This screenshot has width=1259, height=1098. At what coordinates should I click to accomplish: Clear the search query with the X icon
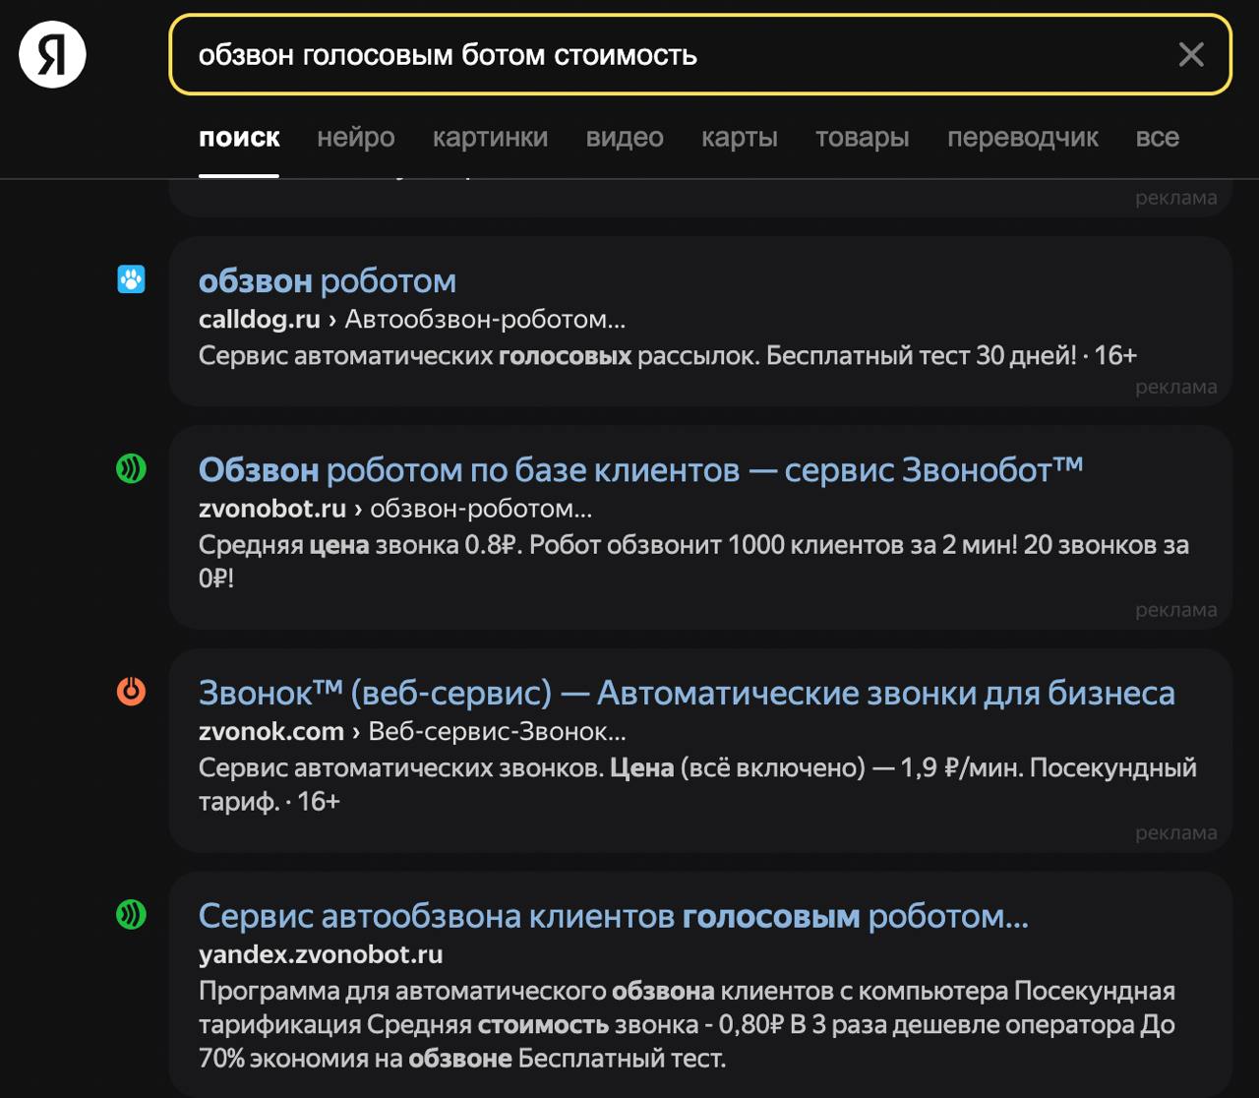(x=1191, y=55)
